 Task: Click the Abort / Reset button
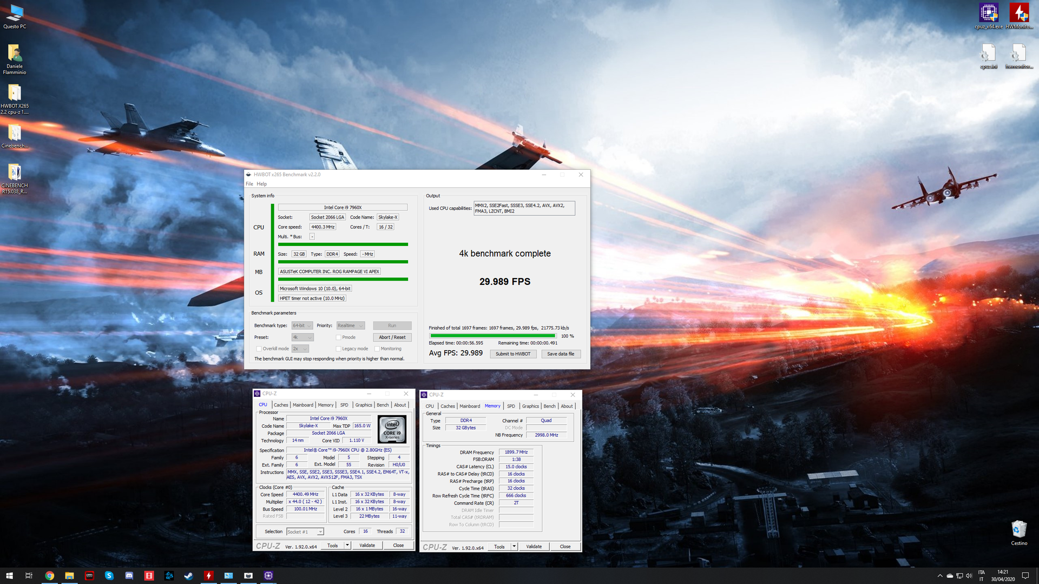[x=392, y=337]
